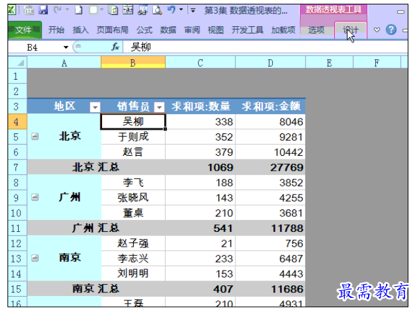Collapse the 南京 group
Viewport: 414px width, 311px height.
coord(35,258)
